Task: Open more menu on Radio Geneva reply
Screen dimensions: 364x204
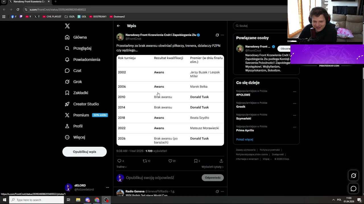Action: click(222, 192)
